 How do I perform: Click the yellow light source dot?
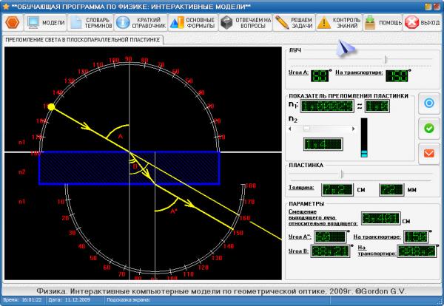pos(51,106)
